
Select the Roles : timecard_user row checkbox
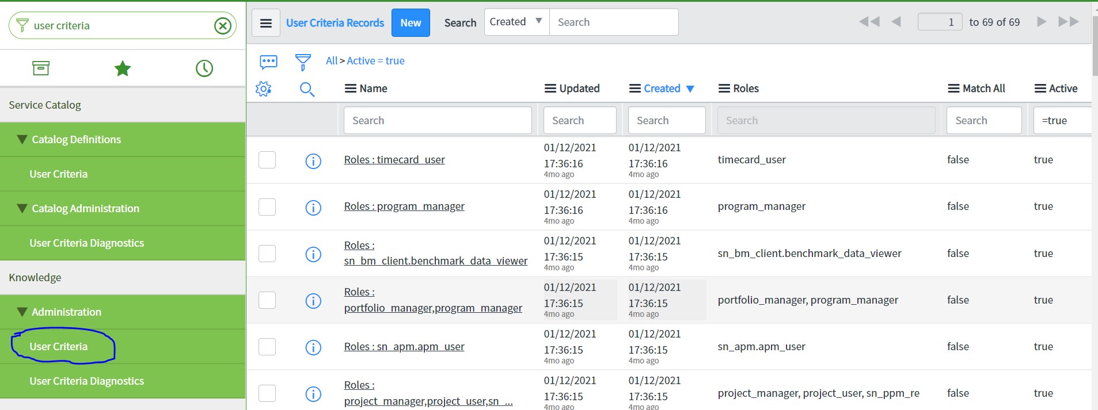[267, 160]
